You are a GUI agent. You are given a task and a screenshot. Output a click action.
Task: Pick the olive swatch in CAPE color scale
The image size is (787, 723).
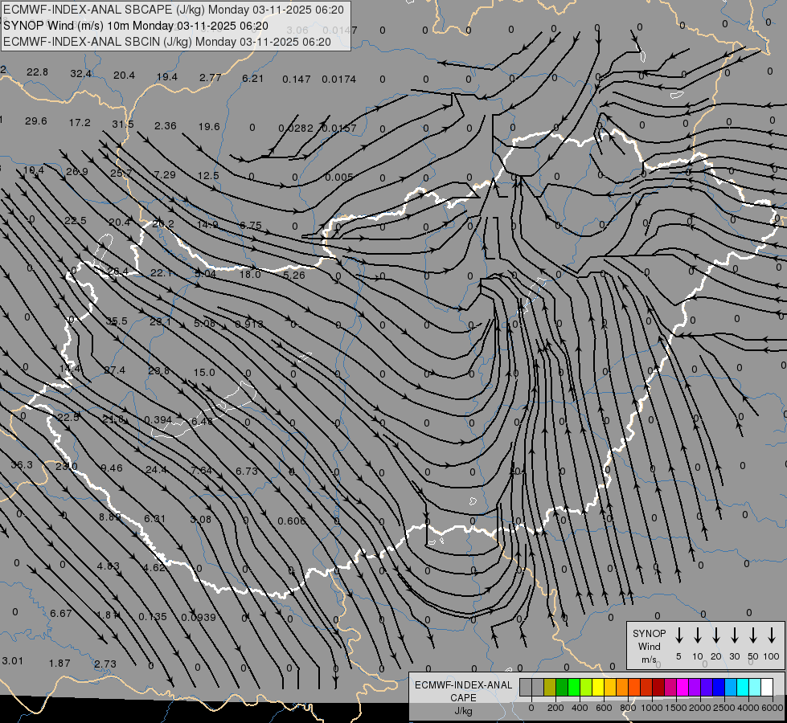[550, 687]
